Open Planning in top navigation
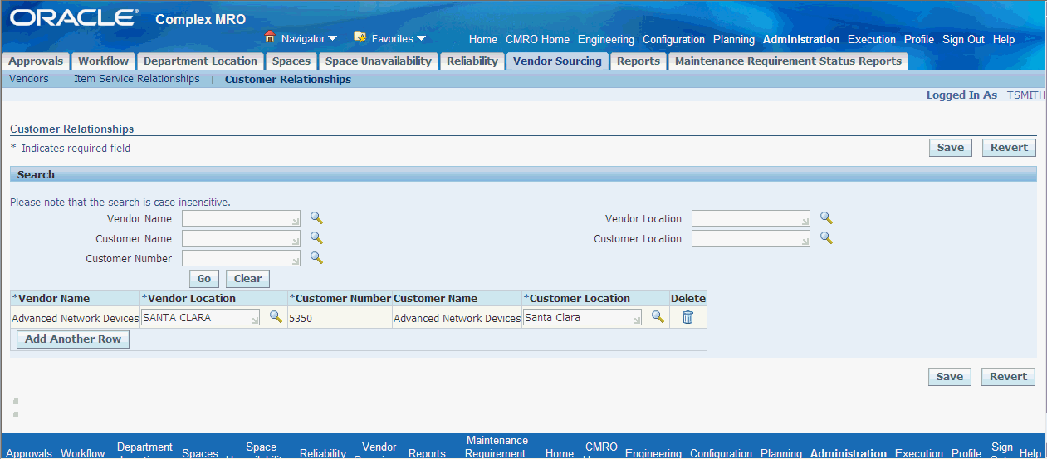Image resolution: width=1047 pixels, height=459 pixels. coord(734,39)
